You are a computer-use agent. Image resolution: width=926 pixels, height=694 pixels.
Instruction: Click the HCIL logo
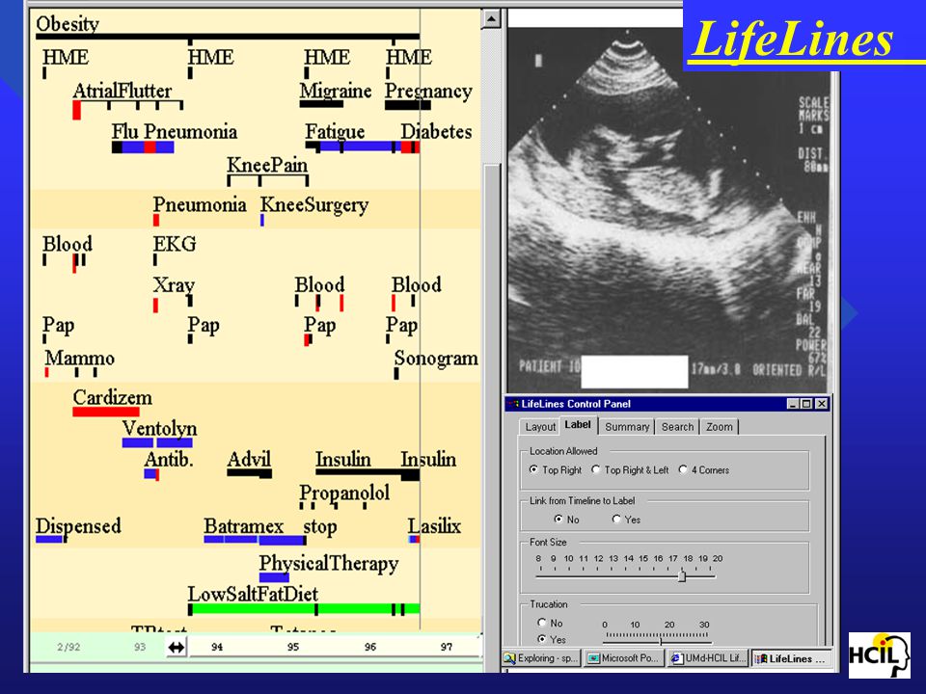pos(880,655)
